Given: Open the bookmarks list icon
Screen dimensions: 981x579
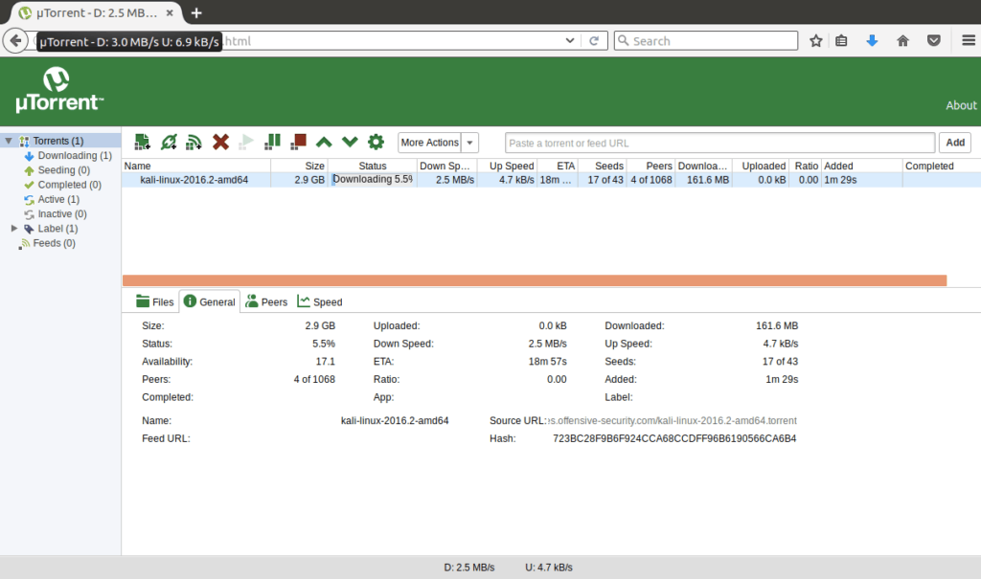Looking at the screenshot, I should 841,41.
